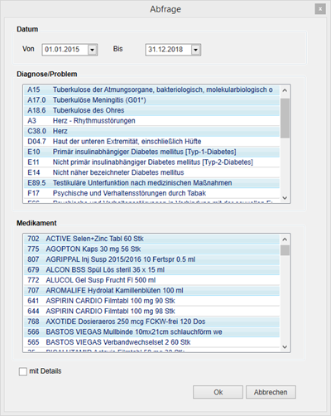Select ASPIRIN CARDIO 100 mg 90 Stk
The height and width of the screenshot is (416, 331).
(x=151, y=301)
